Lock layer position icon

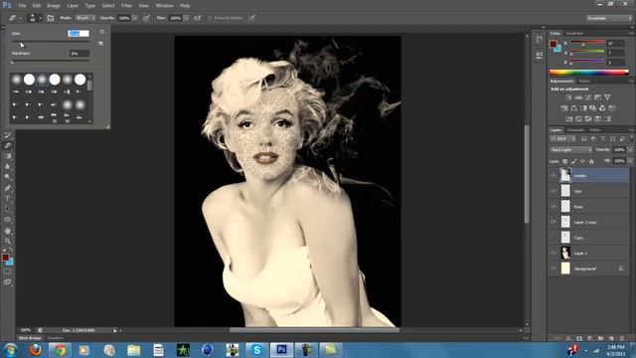coord(582,161)
